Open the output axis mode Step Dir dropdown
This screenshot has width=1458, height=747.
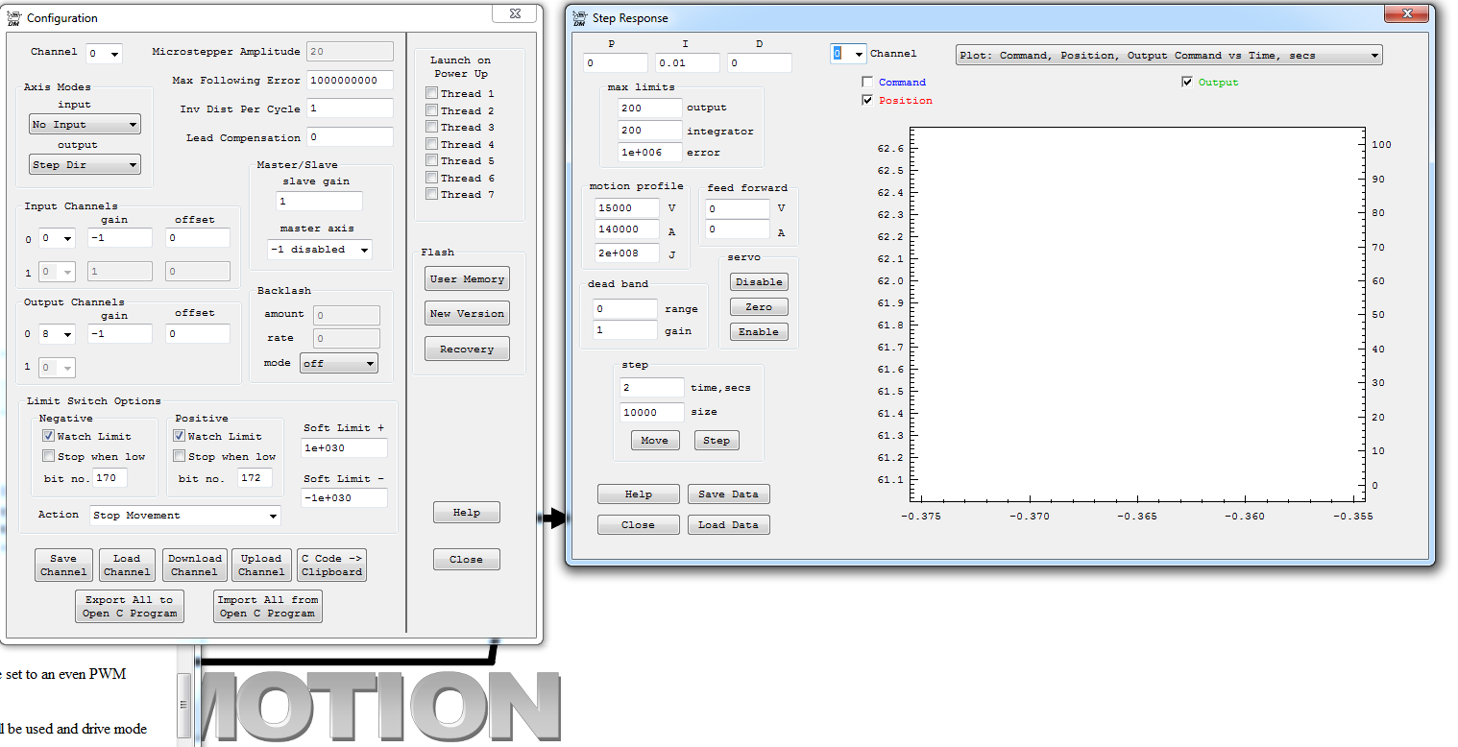(85, 165)
